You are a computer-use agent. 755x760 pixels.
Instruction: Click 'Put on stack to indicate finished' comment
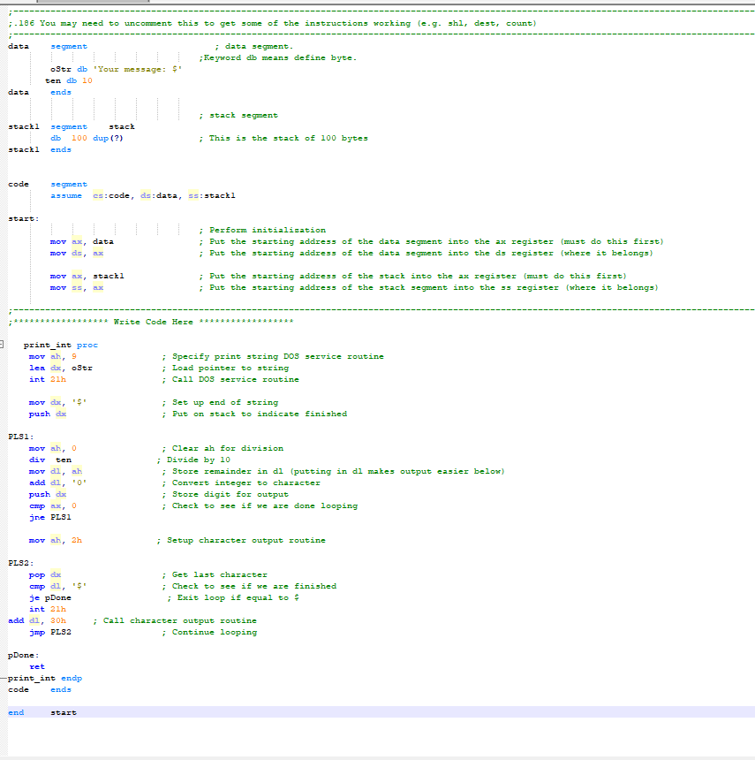tap(260, 414)
